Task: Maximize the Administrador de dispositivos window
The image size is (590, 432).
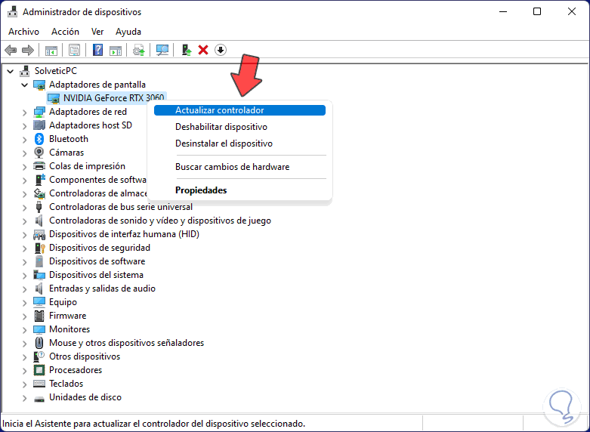Action: coord(537,11)
